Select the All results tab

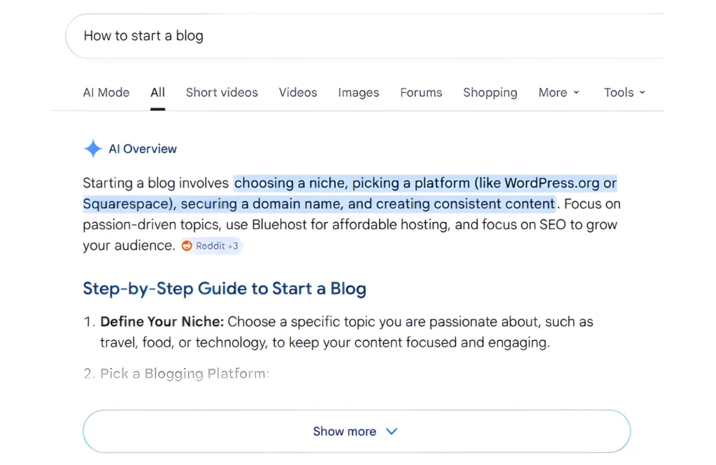(x=157, y=93)
